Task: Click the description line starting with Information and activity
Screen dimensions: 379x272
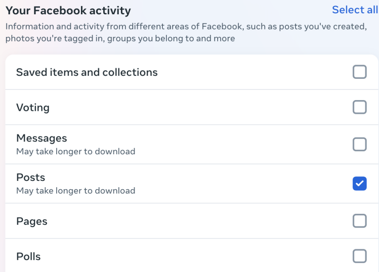Action: (186, 27)
